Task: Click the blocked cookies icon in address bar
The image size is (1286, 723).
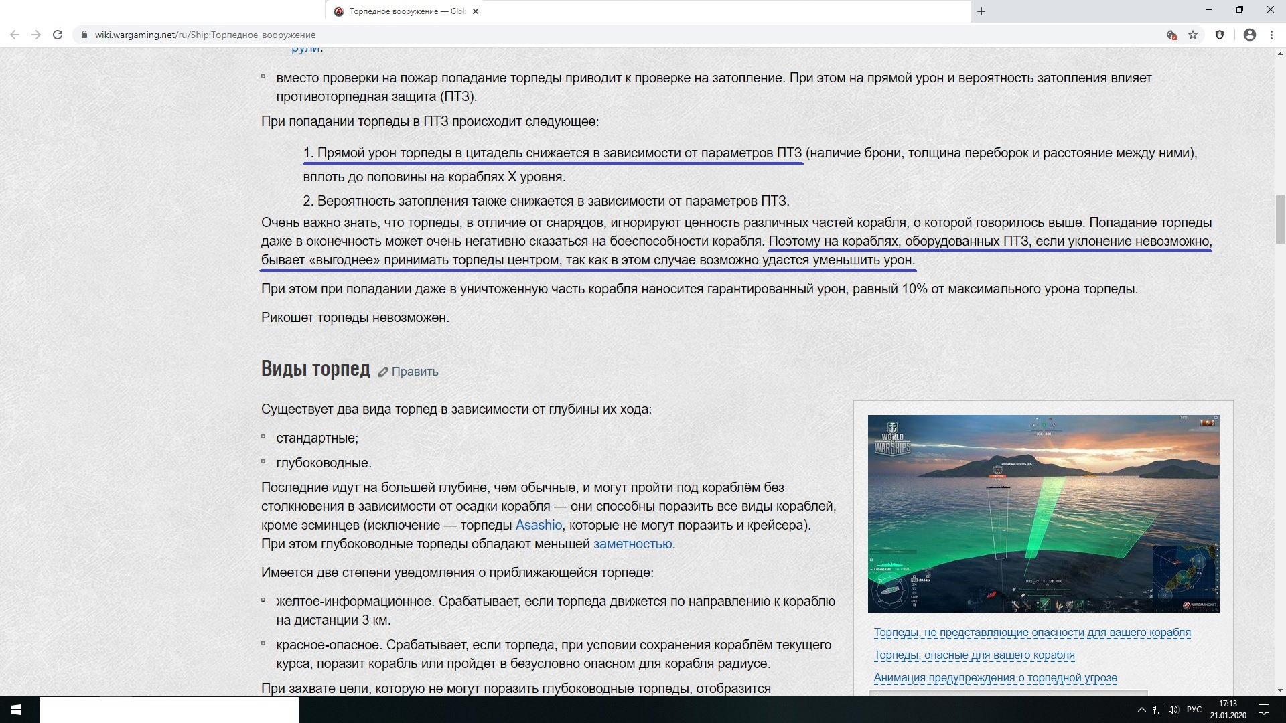Action: click(1171, 35)
